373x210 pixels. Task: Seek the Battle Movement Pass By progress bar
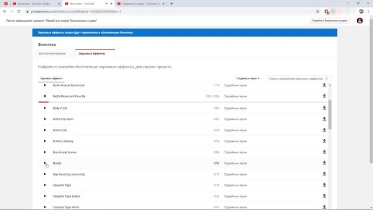click(x=182, y=102)
